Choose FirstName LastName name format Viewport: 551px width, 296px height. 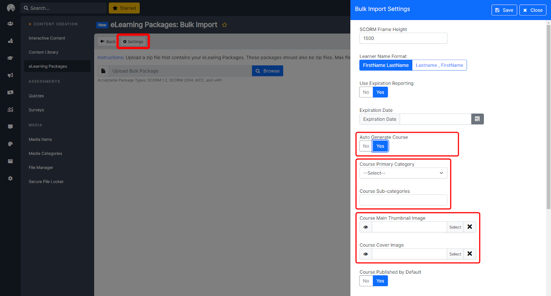[386, 65]
